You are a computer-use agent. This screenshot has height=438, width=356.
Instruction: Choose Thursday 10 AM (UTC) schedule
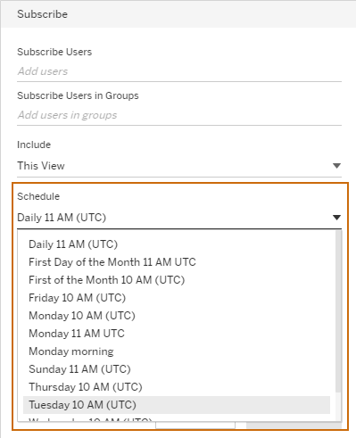click(x=177, y=387)
